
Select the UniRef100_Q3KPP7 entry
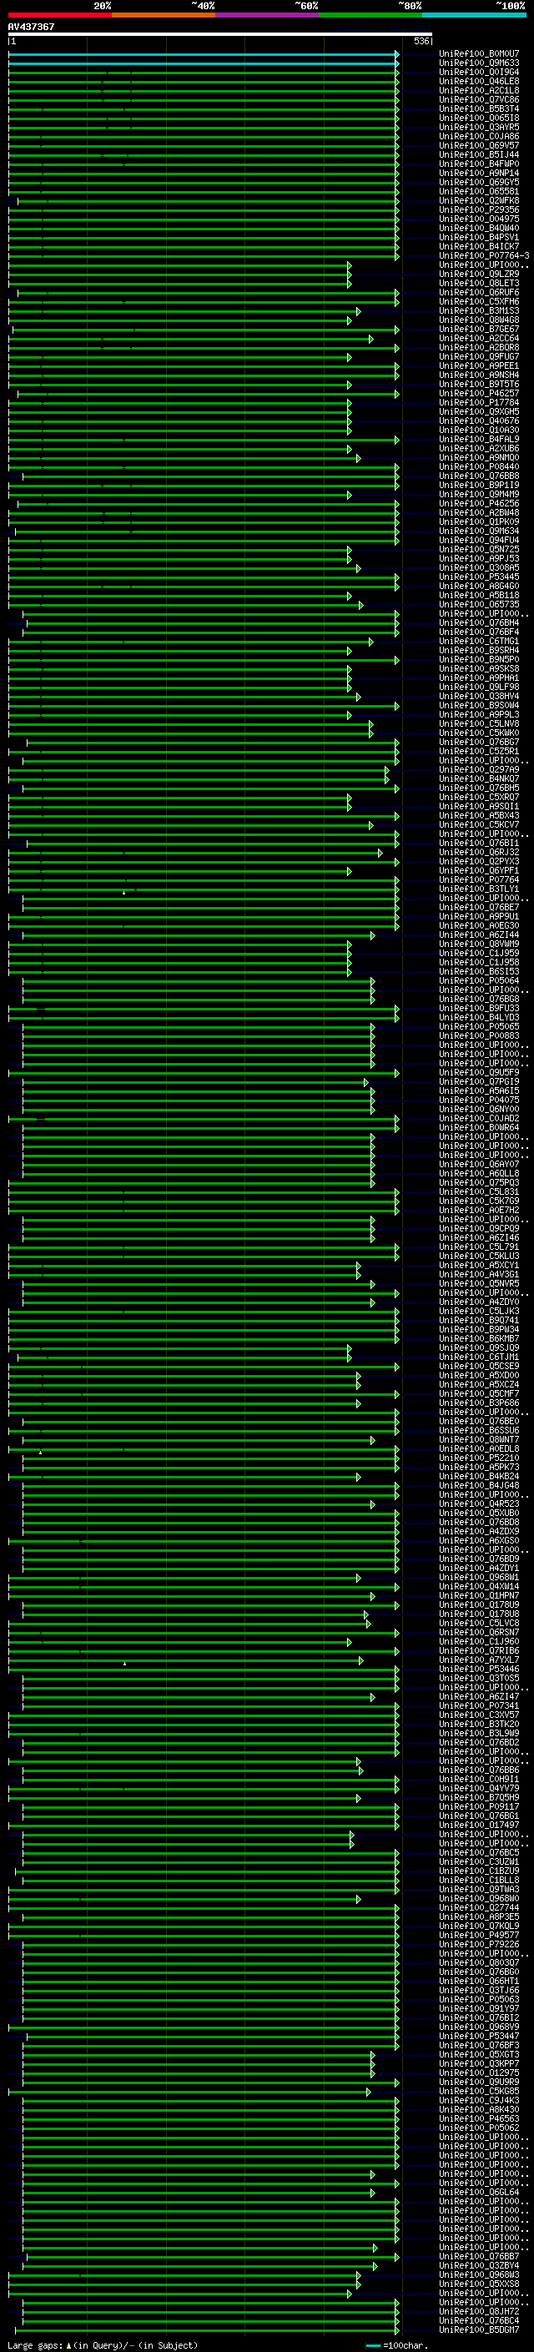pyautogui.click(x=479, y=2063)
